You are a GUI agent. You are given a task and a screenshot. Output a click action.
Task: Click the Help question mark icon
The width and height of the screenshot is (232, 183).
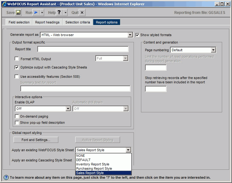(x=59, y=12)
